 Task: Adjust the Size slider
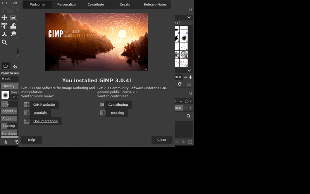(9, 104)
